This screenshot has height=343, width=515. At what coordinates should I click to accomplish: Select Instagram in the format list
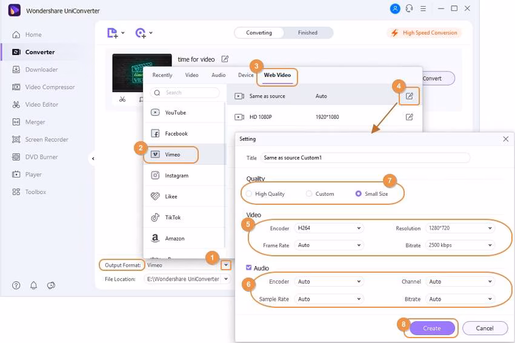click(x=184, y=176)
